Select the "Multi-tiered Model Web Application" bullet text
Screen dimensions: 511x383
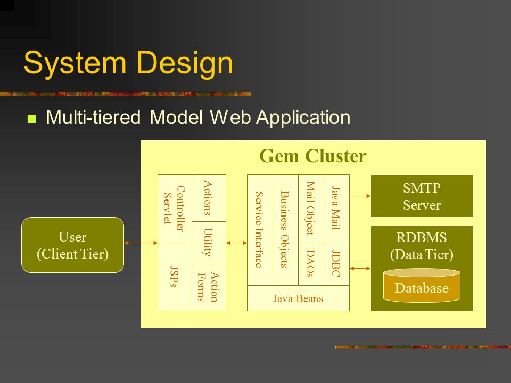(198, 117)
